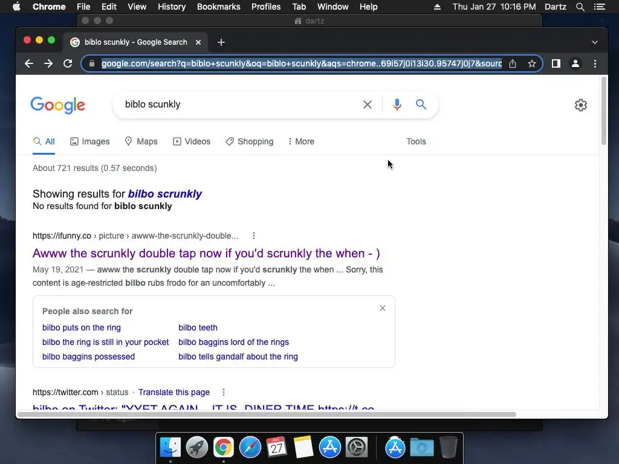
Task: Reload the Google search page
Action: [68, 63]
